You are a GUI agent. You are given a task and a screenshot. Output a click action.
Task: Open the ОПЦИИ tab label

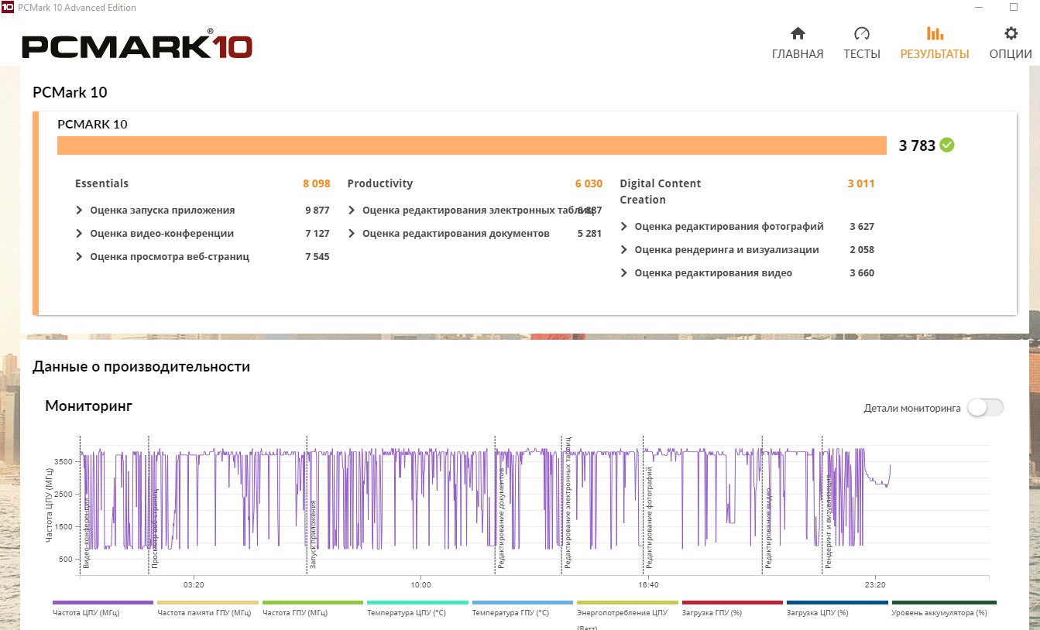[1011, 54]
